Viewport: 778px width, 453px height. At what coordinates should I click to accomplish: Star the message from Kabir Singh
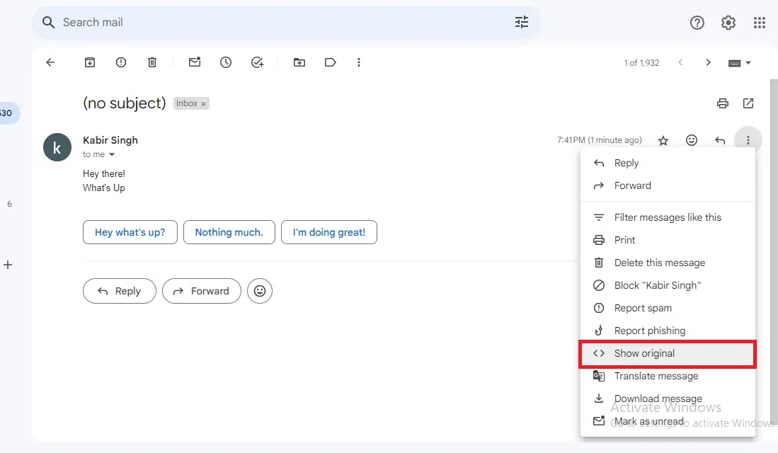(x=663, y=140)
